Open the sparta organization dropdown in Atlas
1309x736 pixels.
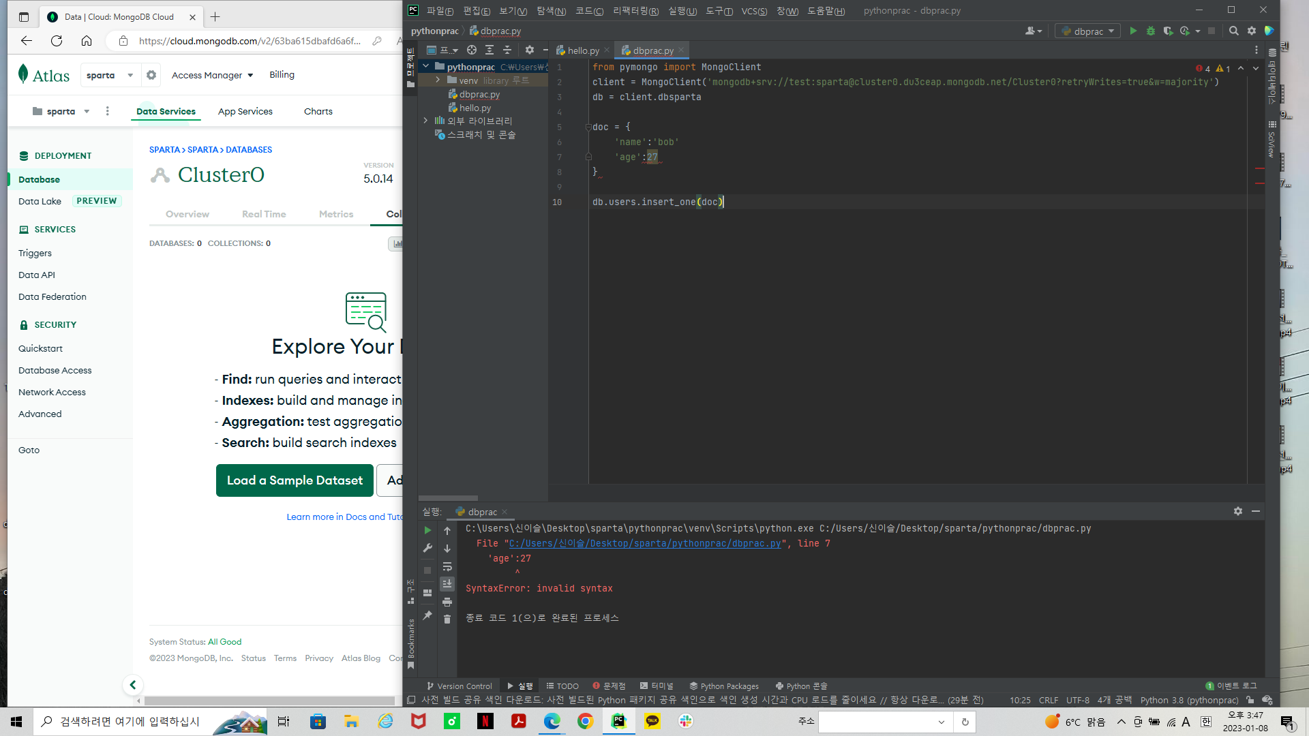tap(110, 75)
